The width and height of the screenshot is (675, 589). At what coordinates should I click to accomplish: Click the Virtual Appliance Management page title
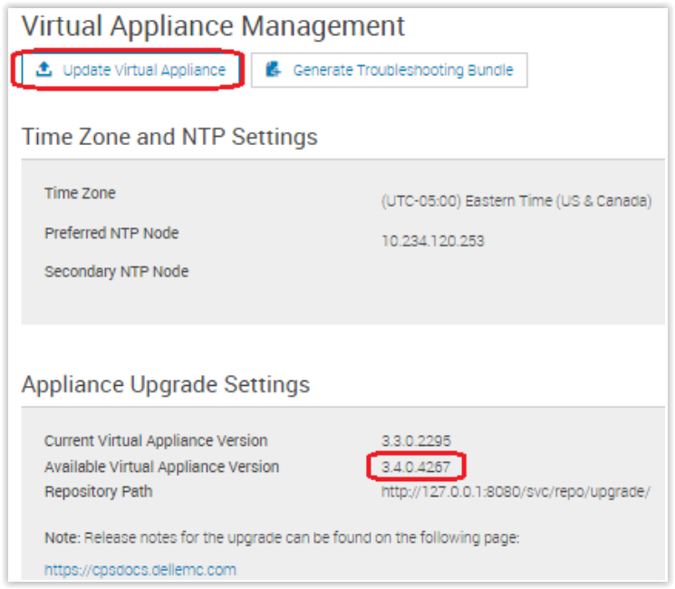[213, 26]
